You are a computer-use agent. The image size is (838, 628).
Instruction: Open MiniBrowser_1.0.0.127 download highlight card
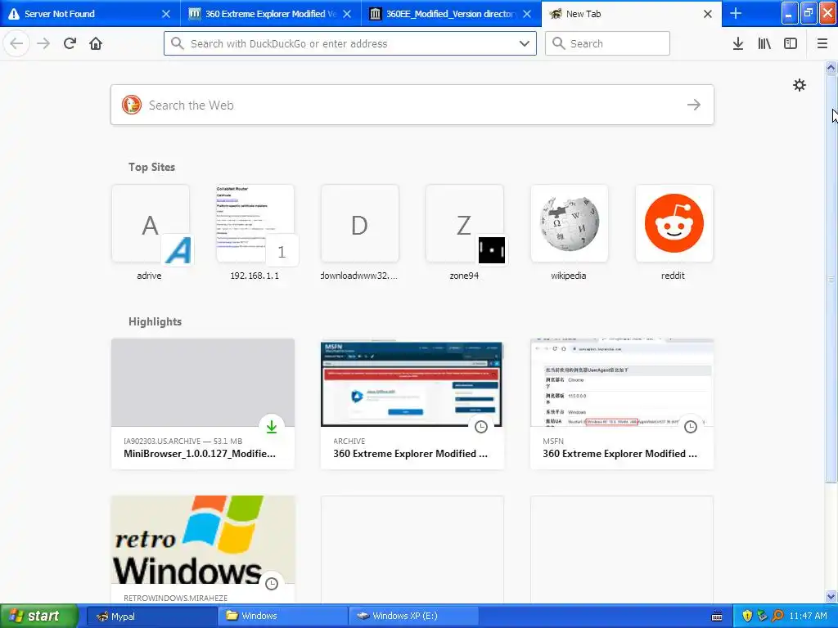tap(203, 404)
